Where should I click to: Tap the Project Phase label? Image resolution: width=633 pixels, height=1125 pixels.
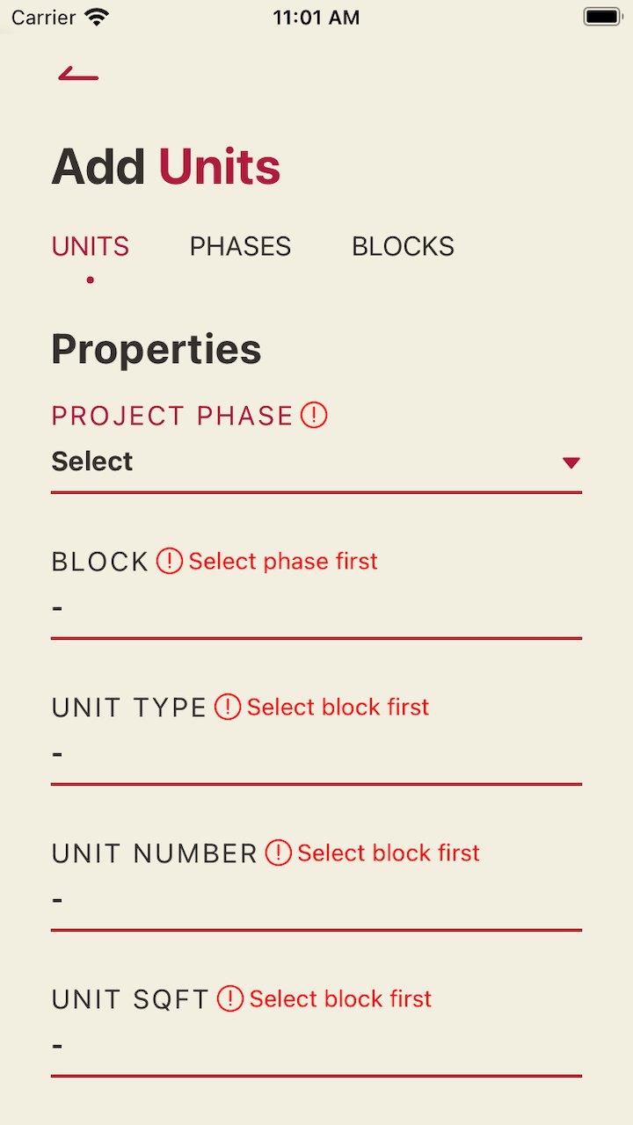tap(172, 416)
